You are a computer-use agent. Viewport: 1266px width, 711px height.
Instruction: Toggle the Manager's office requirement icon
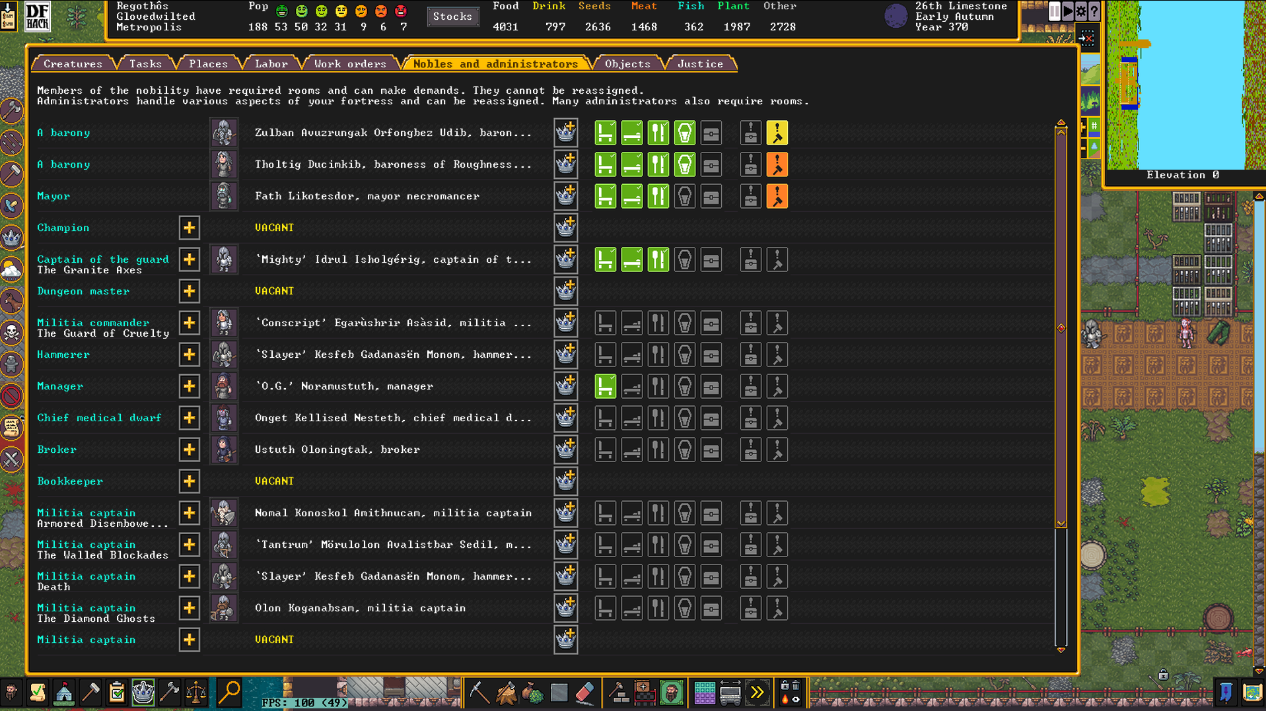606,386
